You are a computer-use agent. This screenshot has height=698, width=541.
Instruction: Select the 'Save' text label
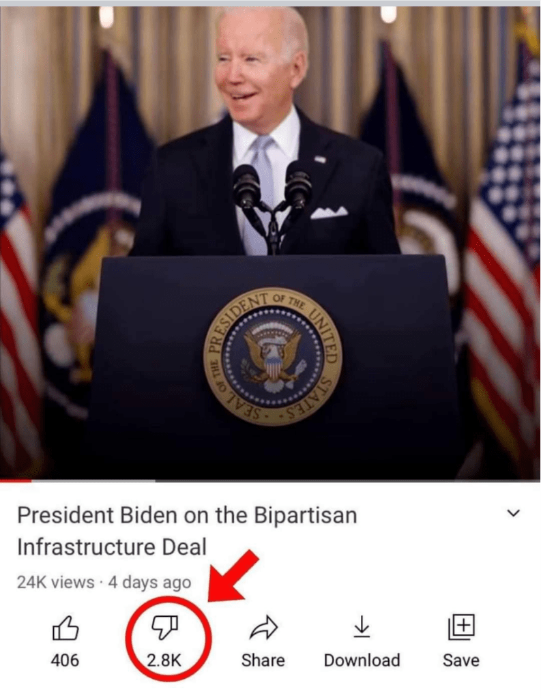(461, 660)
